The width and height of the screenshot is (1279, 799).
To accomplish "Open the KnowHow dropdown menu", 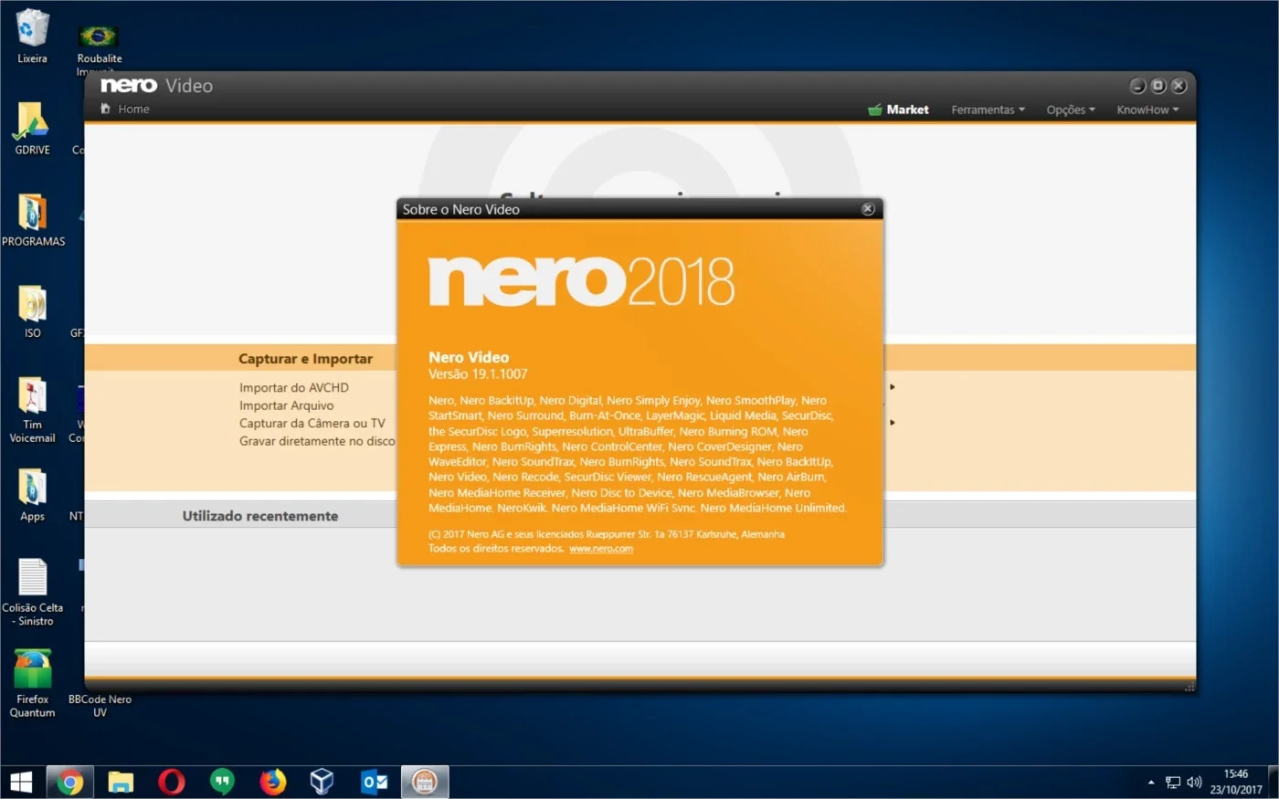I will (x=1147, y=110).
